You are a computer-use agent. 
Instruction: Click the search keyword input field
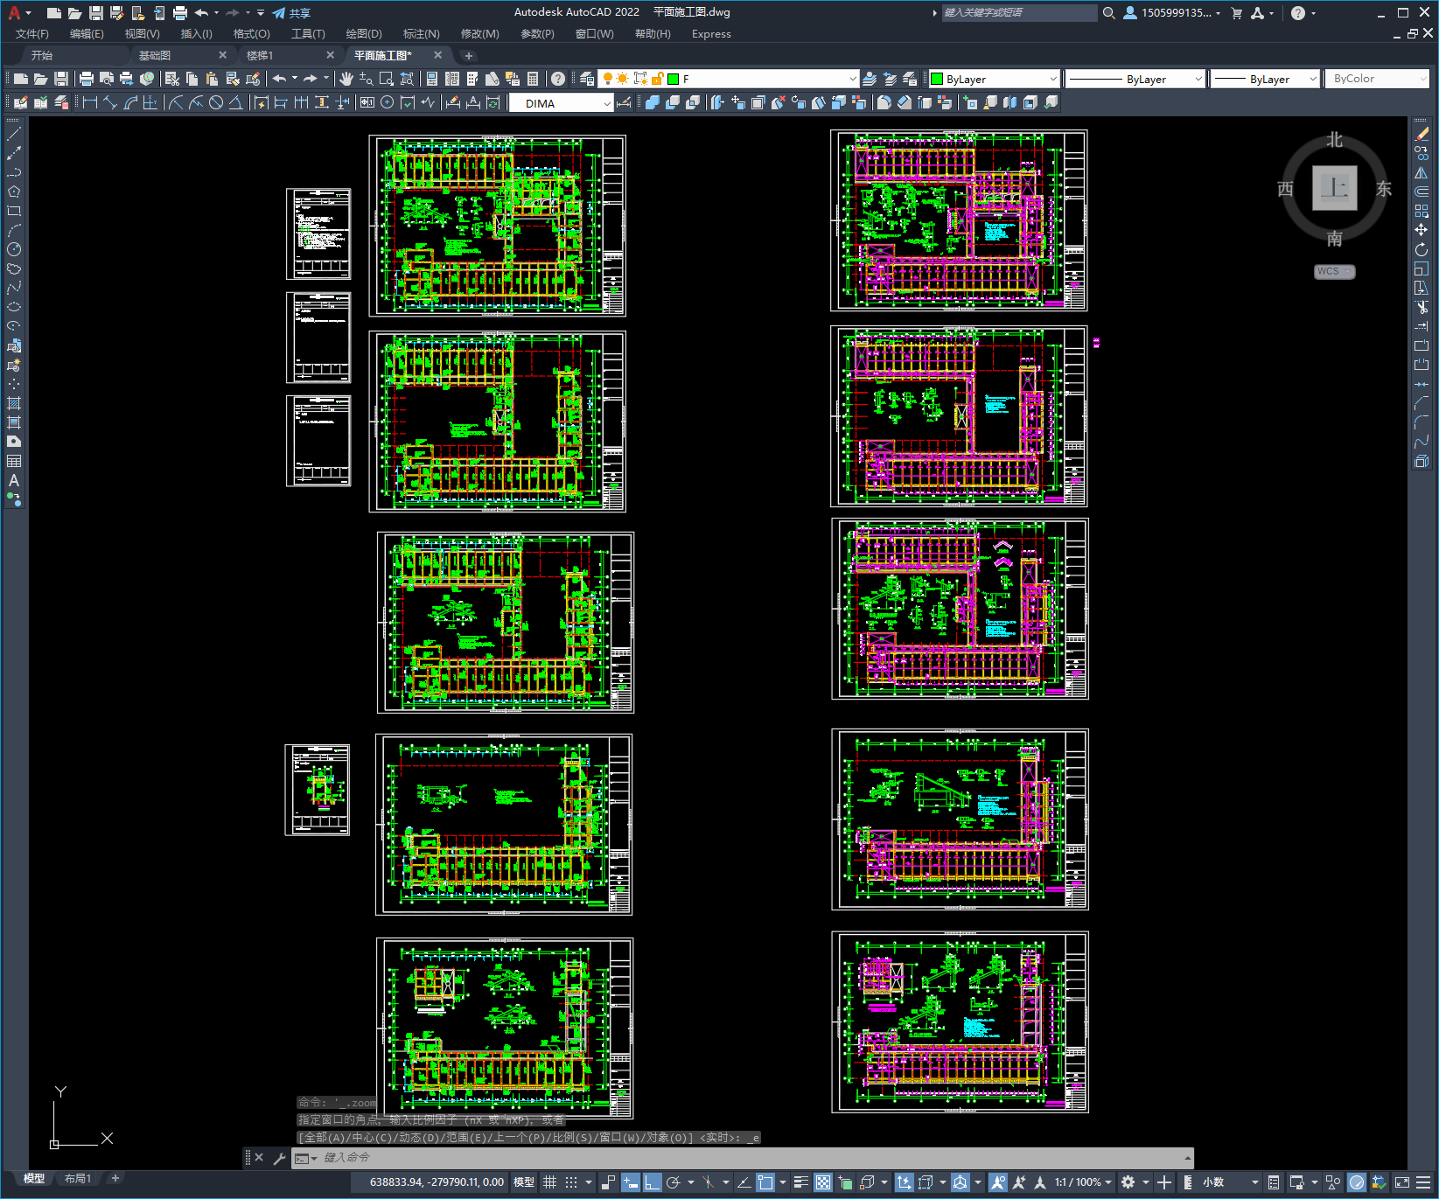click(x=1019, y=13)
